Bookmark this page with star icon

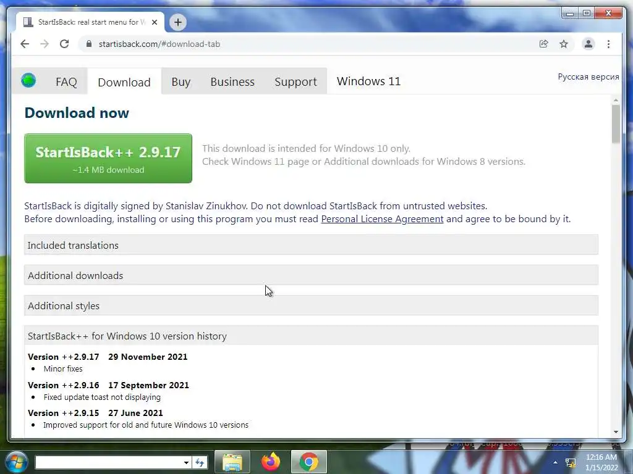tap(564, 44)
